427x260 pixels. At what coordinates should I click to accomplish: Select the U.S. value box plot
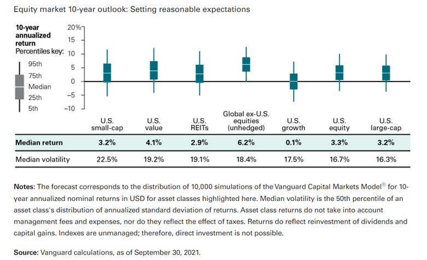[154, 71]
